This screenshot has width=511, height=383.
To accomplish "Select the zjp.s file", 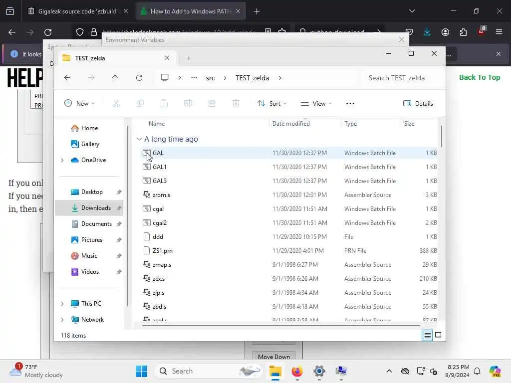I will [289, 293].
